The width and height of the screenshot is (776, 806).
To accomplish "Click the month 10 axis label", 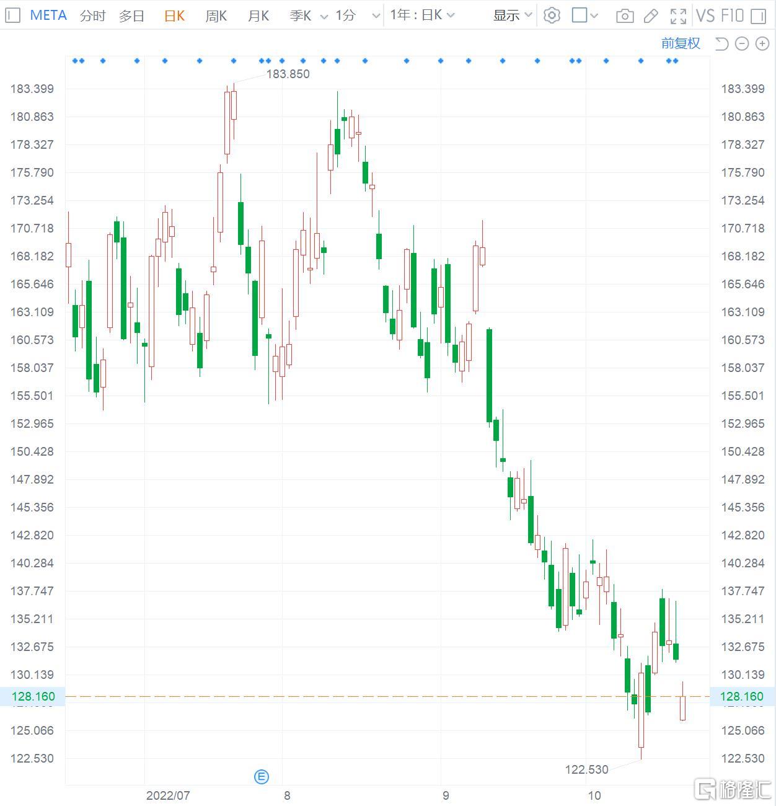I will tap(594, 795).
